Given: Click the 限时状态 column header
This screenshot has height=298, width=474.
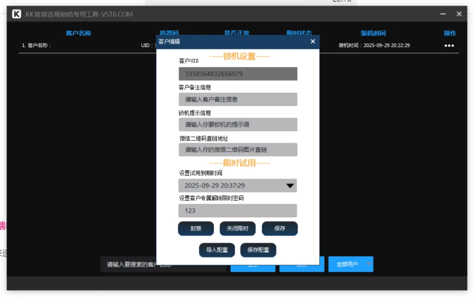Looking at the screenshot, I should coord(300,33).
